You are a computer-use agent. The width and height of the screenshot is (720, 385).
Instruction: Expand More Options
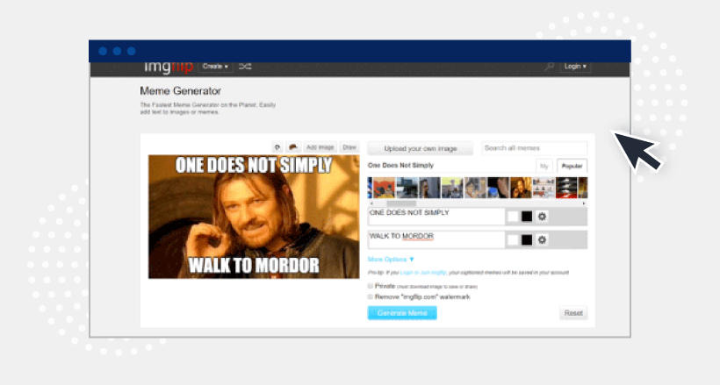click(391, 260)
